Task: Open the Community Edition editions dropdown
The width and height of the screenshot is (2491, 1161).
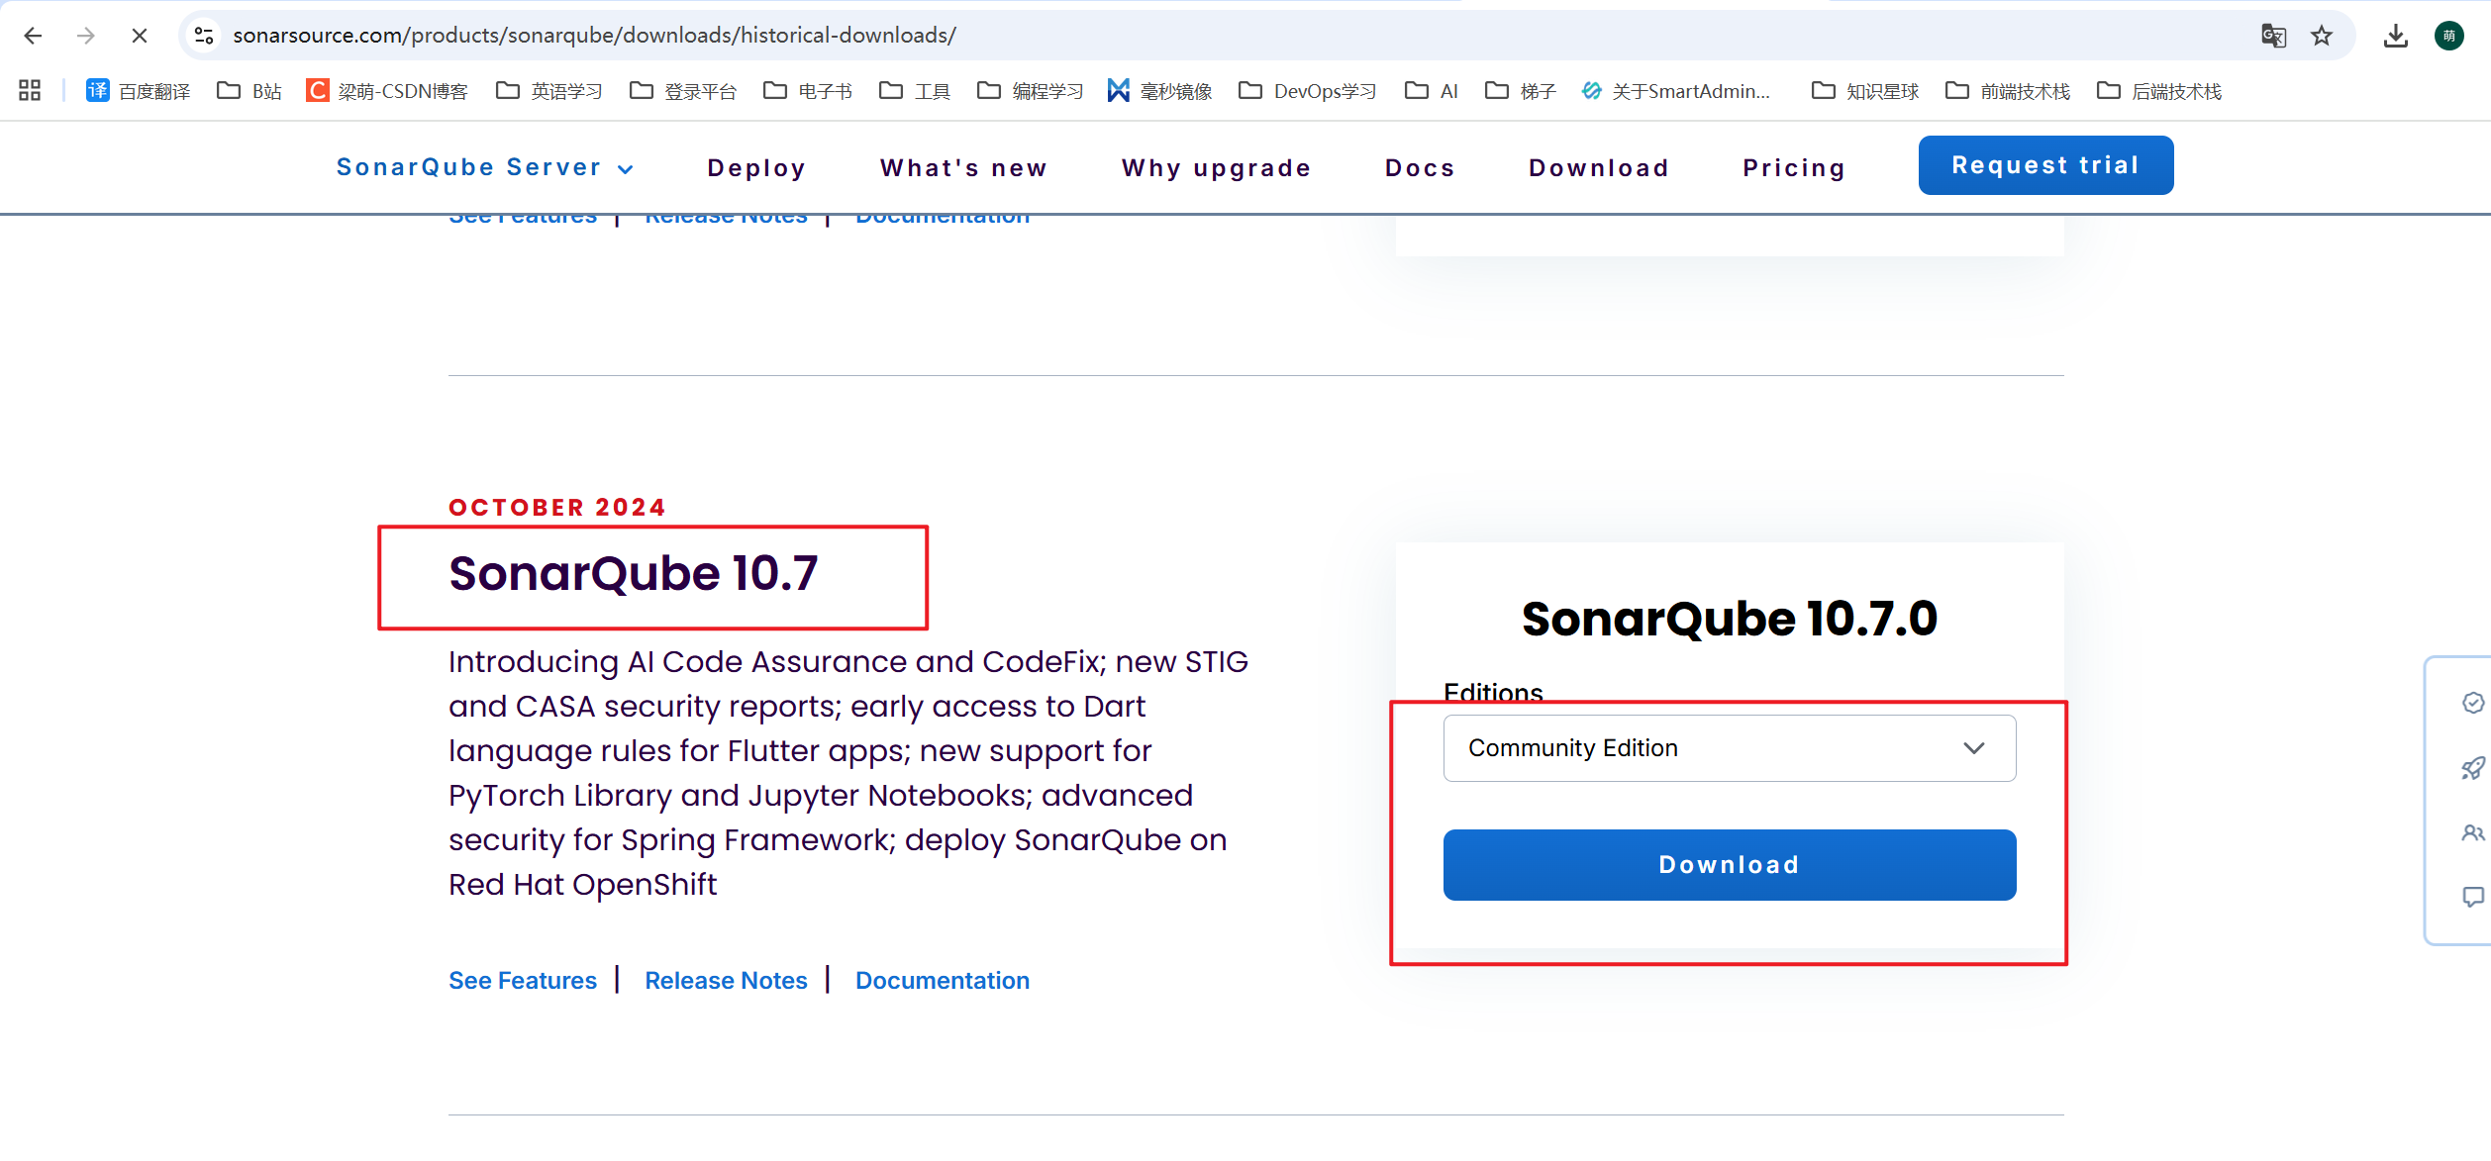Action: pyautogui.click(x=1729, y=748)
